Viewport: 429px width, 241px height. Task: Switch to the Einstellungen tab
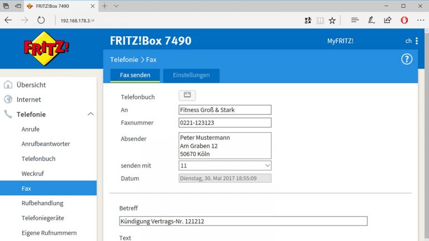(x=191, y=75)
